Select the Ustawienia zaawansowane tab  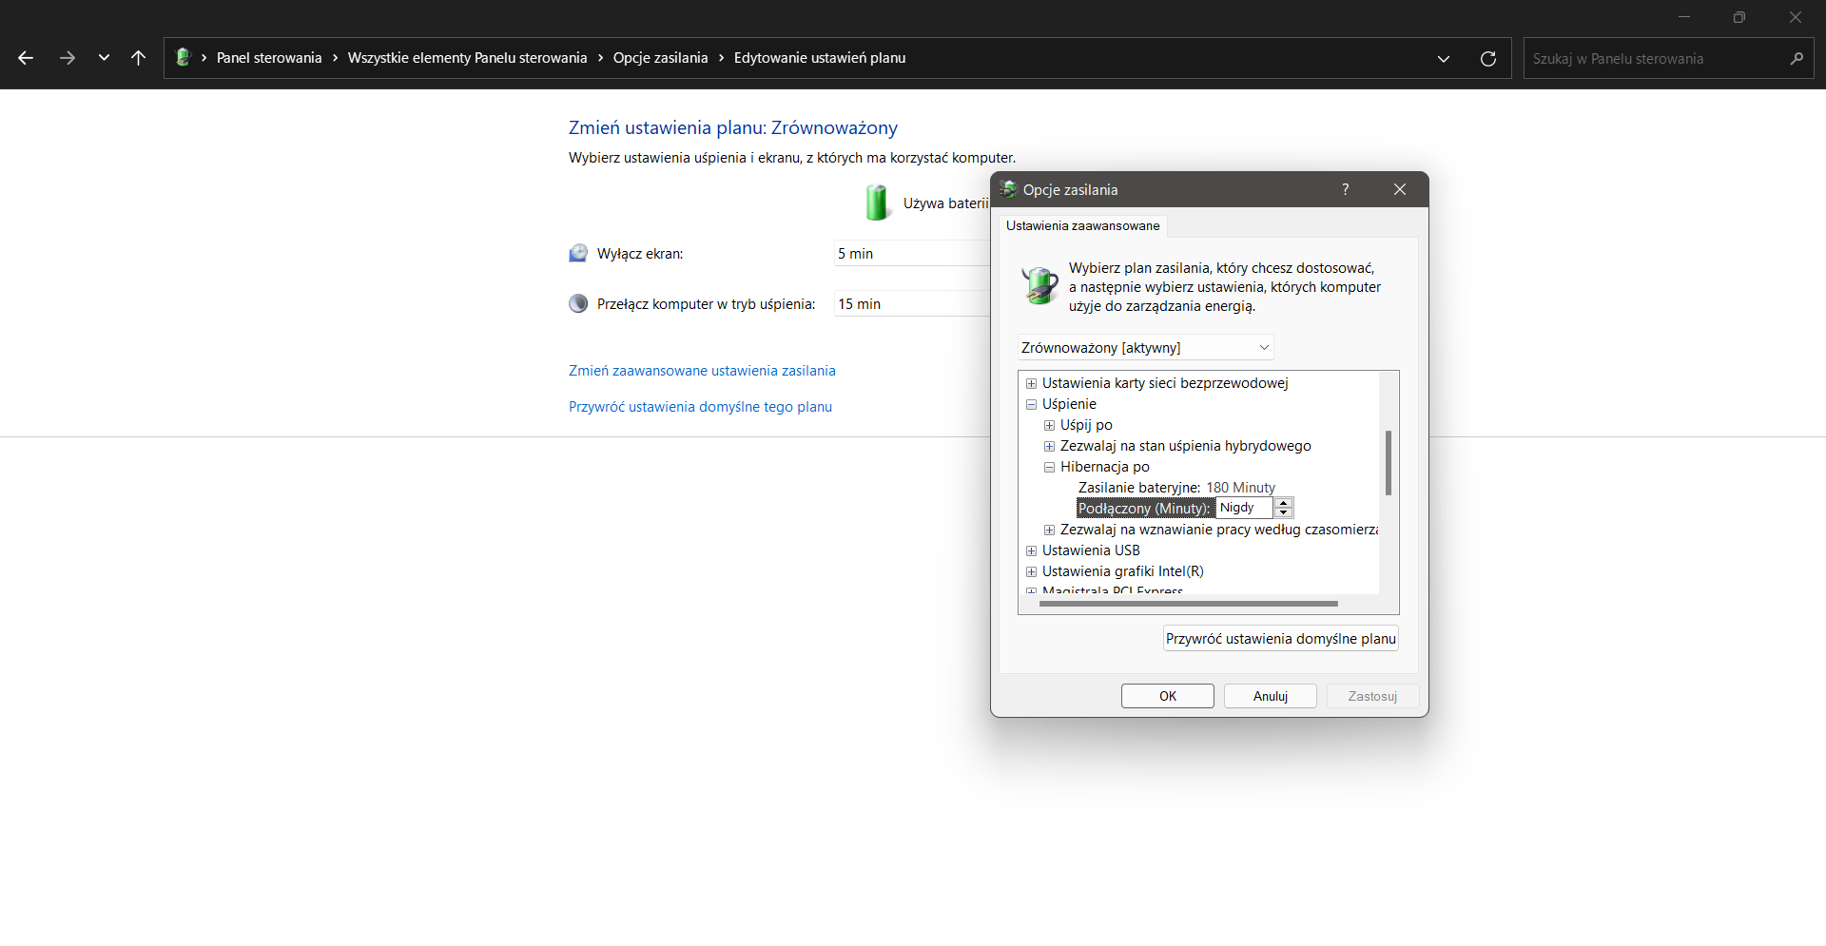click(x=1083, y=226)
